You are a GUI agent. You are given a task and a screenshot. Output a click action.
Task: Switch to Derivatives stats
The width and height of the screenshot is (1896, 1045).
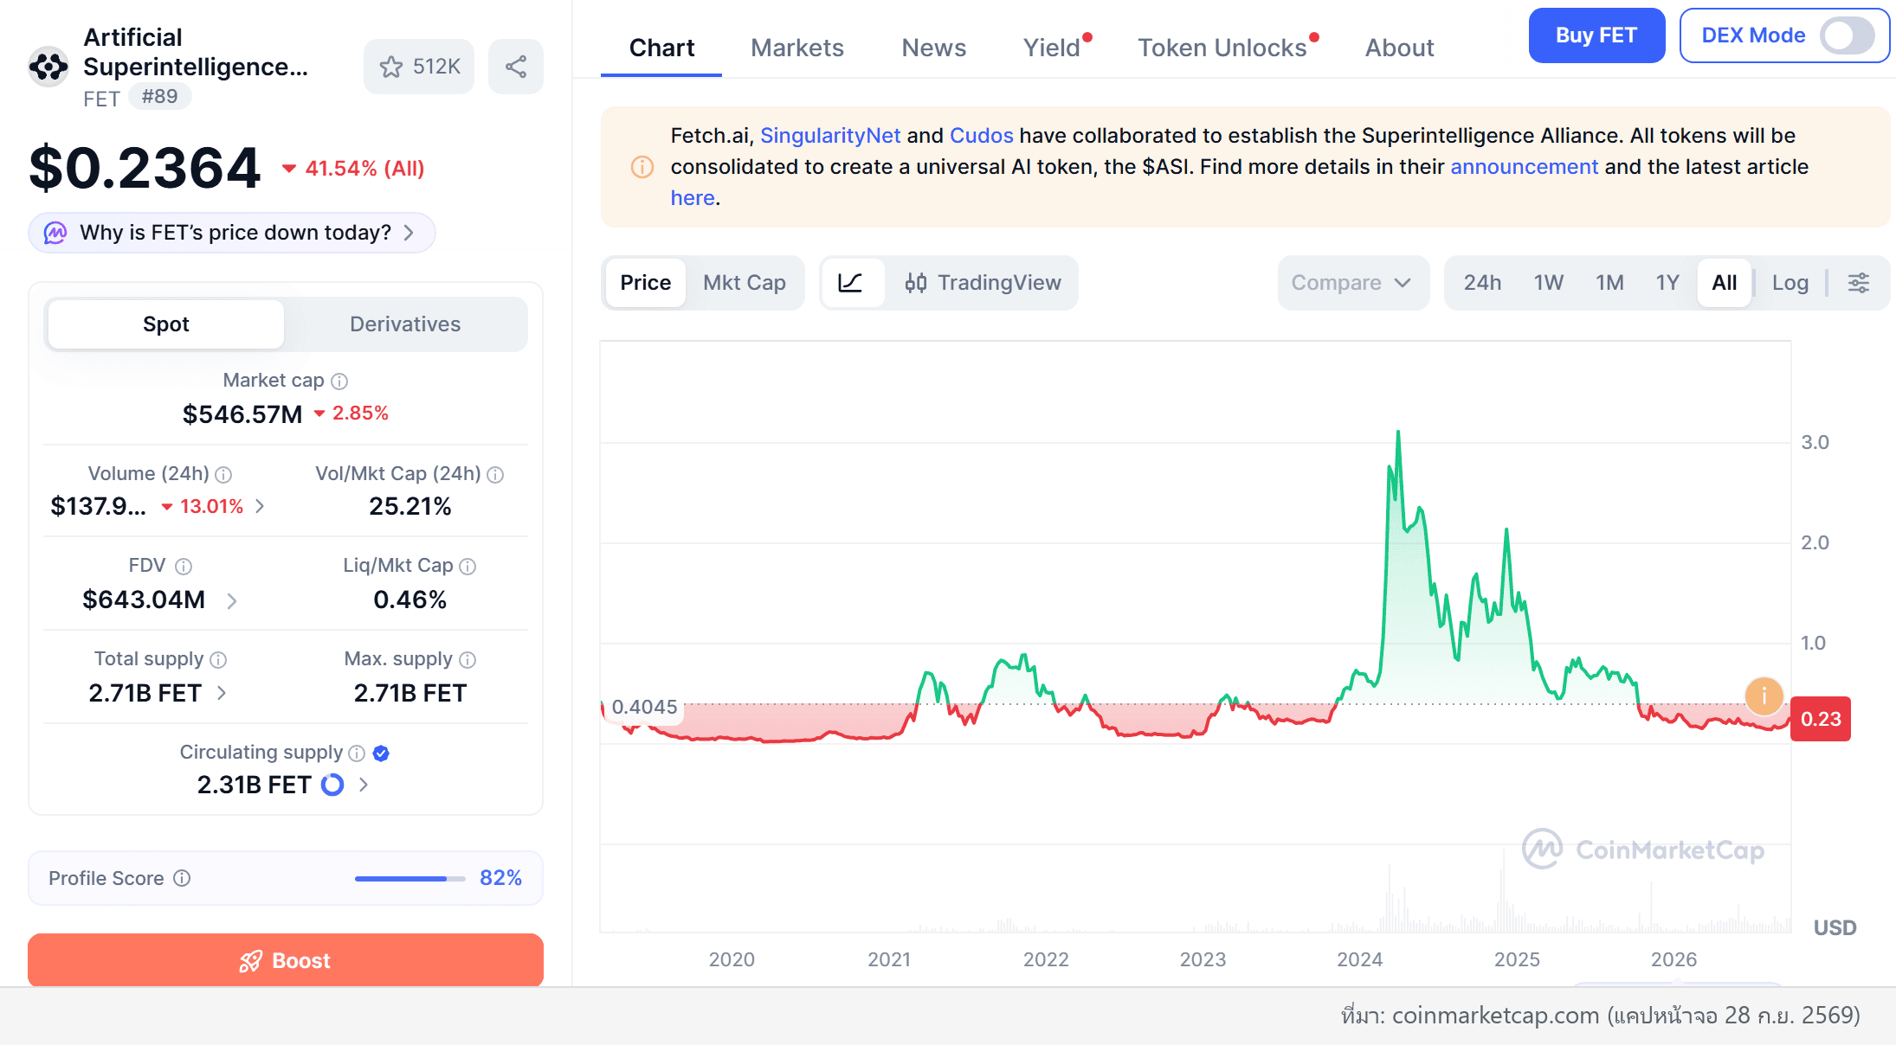(x=405, y=324)
